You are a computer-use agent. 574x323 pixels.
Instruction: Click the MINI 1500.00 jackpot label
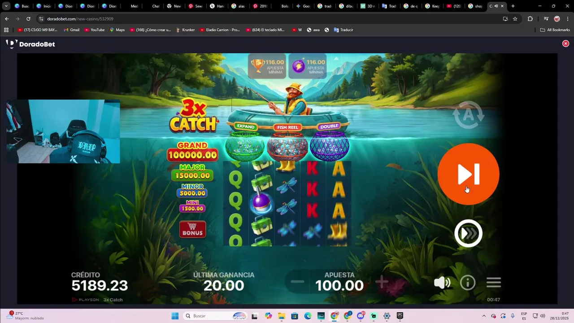pyautogui.click(x=192, y=206)
